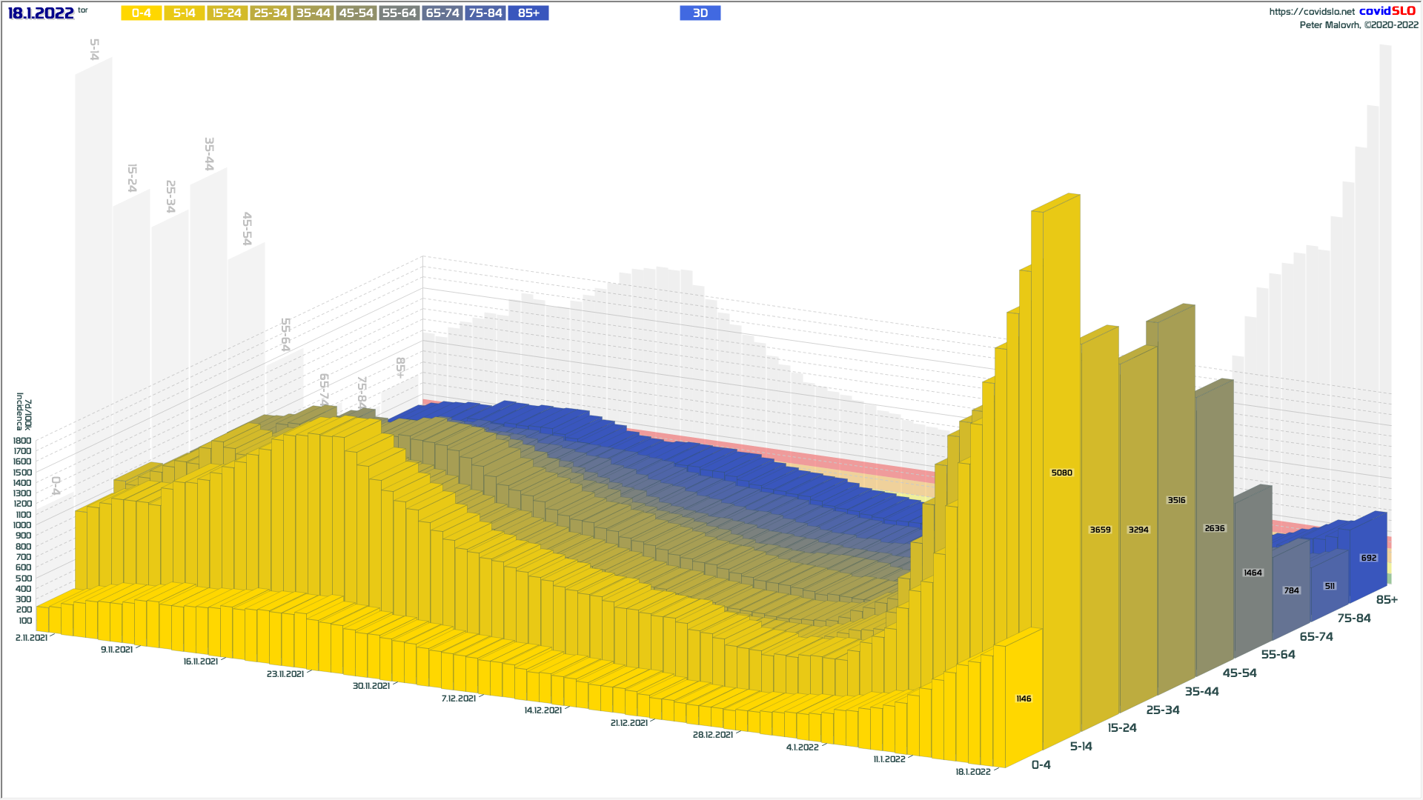Toggle the 45-54 legend swatch
This screenshot has height=800, width=1423.
(356, 13)
